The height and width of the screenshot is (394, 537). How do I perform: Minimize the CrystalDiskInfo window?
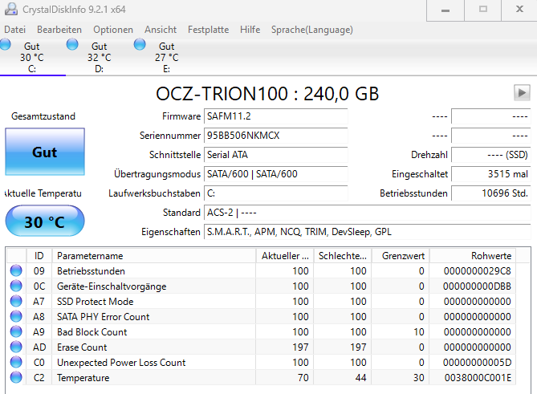[445, 10]
